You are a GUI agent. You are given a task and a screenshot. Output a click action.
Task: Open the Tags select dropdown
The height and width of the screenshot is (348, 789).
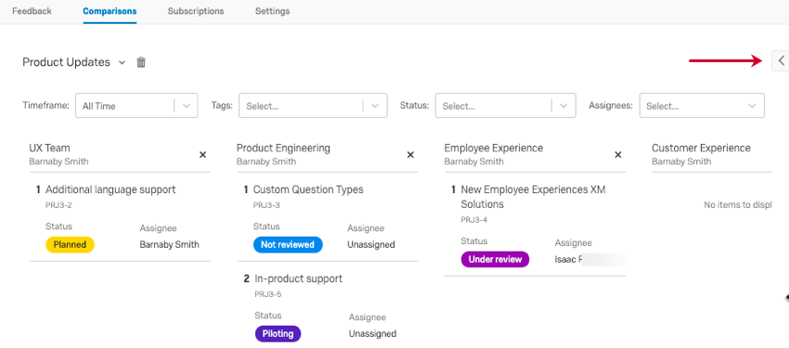[313, 106]
